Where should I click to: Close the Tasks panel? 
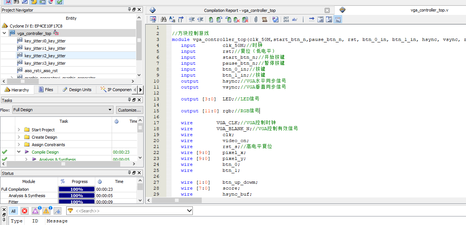point(139,100)
